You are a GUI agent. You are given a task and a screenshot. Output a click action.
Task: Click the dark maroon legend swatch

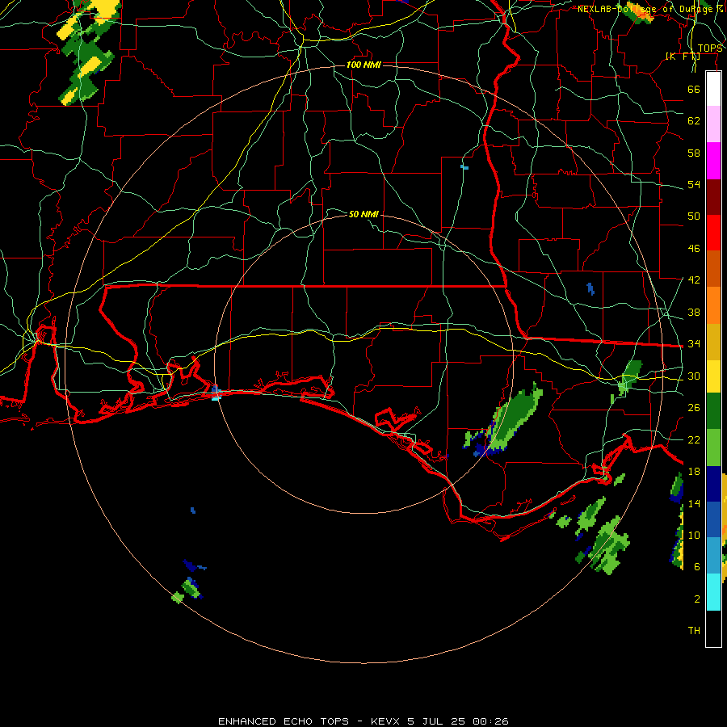(x=713, y=196)
